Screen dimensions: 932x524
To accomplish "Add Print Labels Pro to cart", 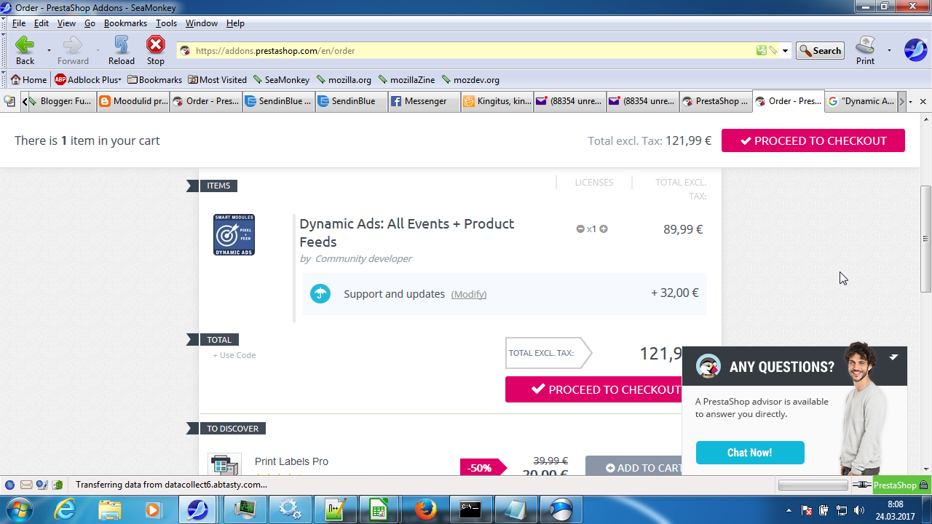I will tap(634, 466).
